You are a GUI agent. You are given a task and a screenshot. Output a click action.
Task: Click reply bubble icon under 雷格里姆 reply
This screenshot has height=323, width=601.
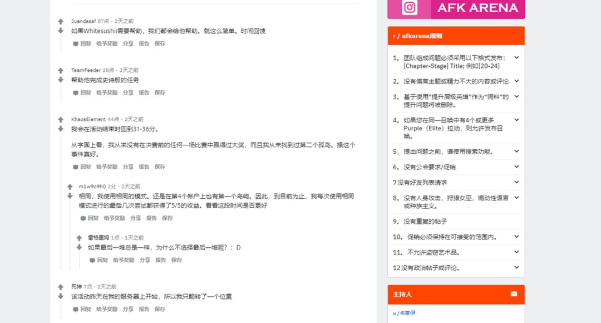point(92,261)
